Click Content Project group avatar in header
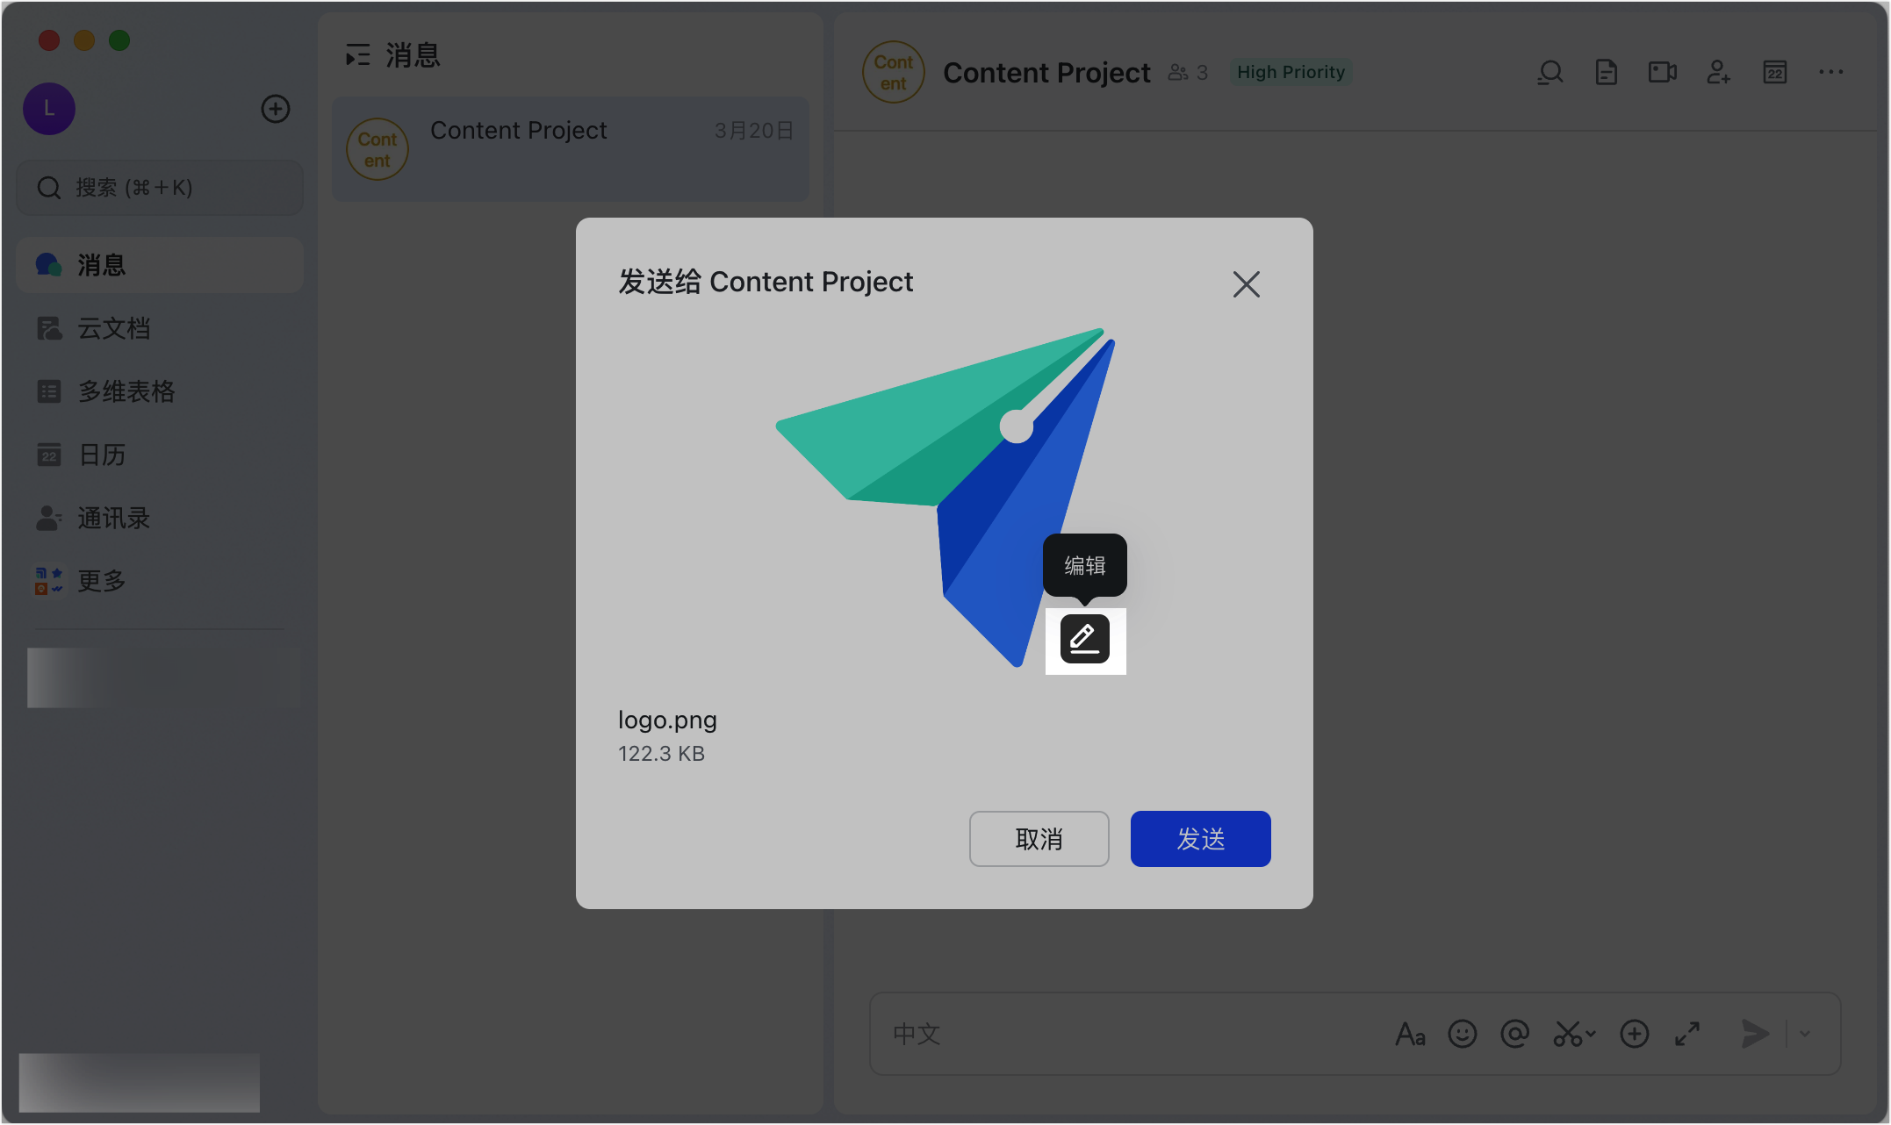This screenshot has width=1891, height=1125. pyautogui.click(x=893, y=72)
